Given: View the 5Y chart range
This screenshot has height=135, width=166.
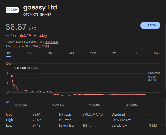Looking at the screenshot, I should (x=135, y=53).
